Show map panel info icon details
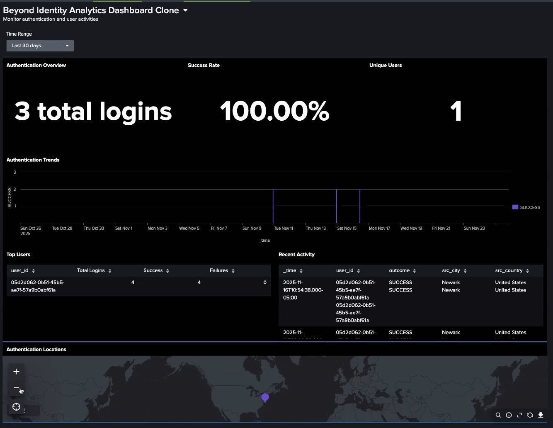The height and width of the screenshot is (428, 553). tap(509, 415)
